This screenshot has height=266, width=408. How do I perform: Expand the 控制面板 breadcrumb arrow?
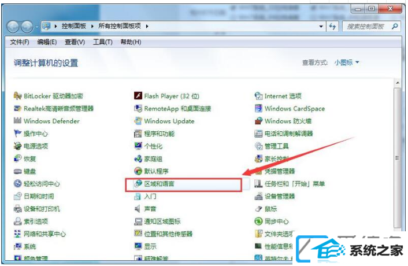(92, 26)
